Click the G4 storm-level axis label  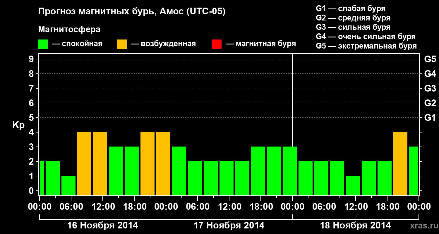point(430,74)
